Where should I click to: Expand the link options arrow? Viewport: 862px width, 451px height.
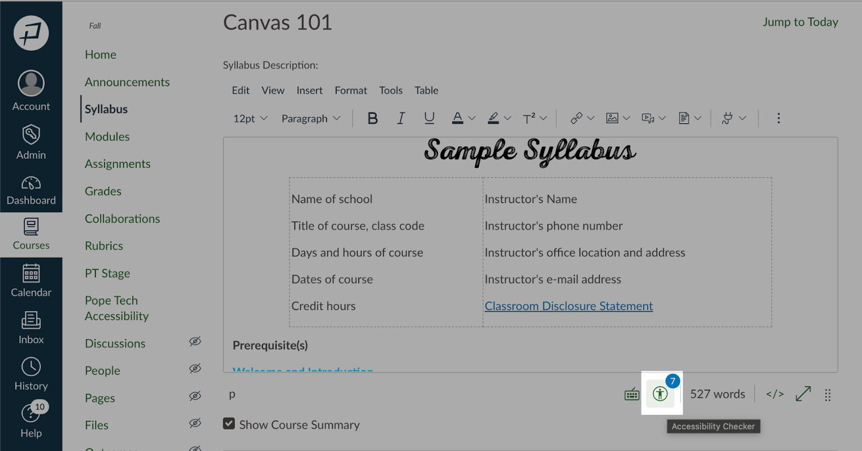590,118
